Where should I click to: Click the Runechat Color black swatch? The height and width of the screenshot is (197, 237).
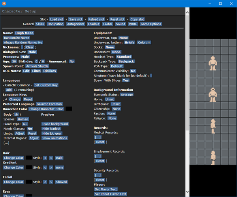coord(69,109)
